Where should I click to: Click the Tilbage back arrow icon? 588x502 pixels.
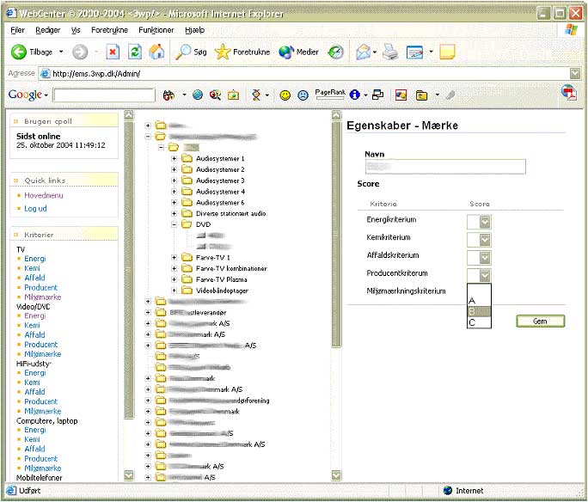[18, 52]
